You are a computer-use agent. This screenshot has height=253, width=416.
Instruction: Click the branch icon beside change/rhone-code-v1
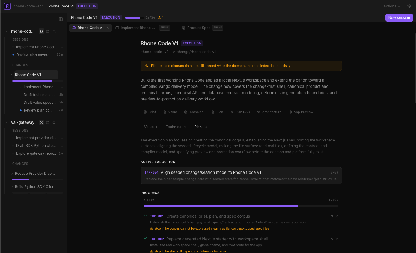[x=174, y=52]
